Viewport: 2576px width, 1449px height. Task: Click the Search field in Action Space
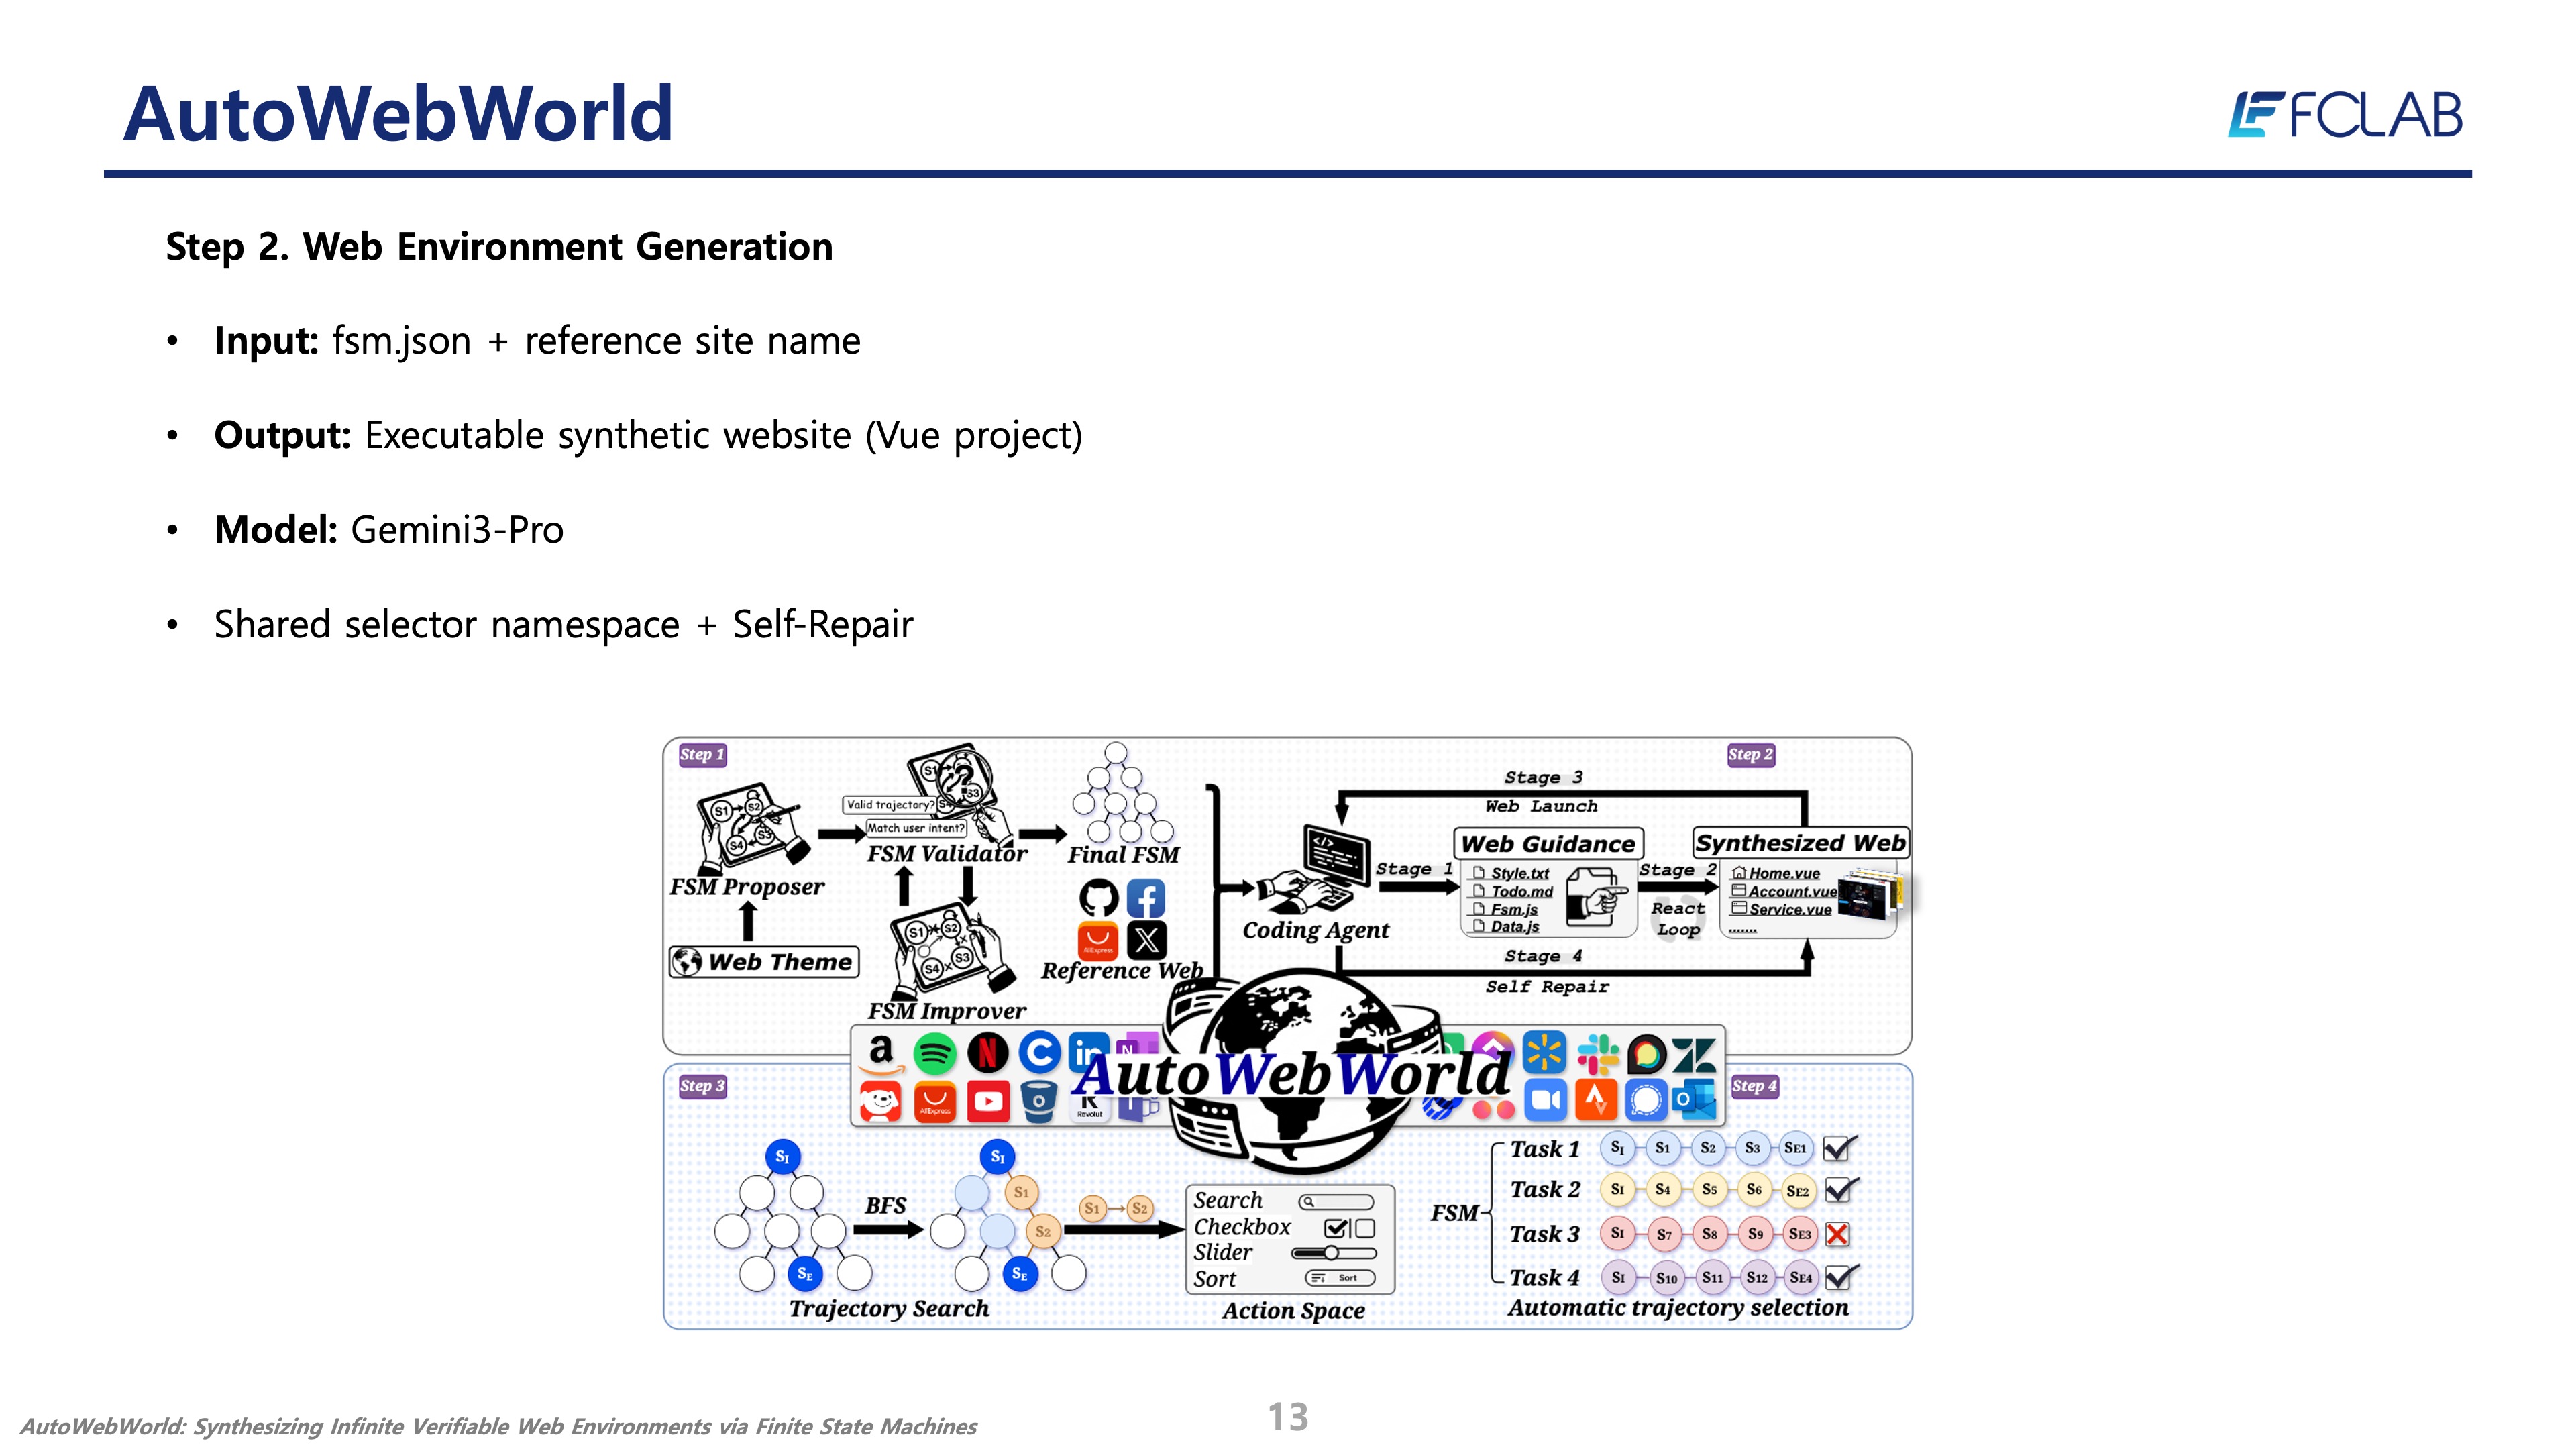(1336, 1202)
